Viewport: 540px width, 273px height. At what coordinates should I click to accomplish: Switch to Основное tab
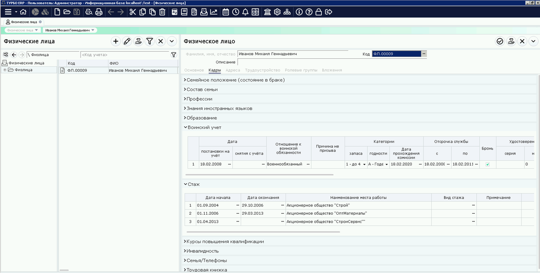click(x=194, y=70)
